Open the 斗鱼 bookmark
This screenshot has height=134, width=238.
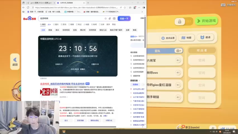[53, 12]
